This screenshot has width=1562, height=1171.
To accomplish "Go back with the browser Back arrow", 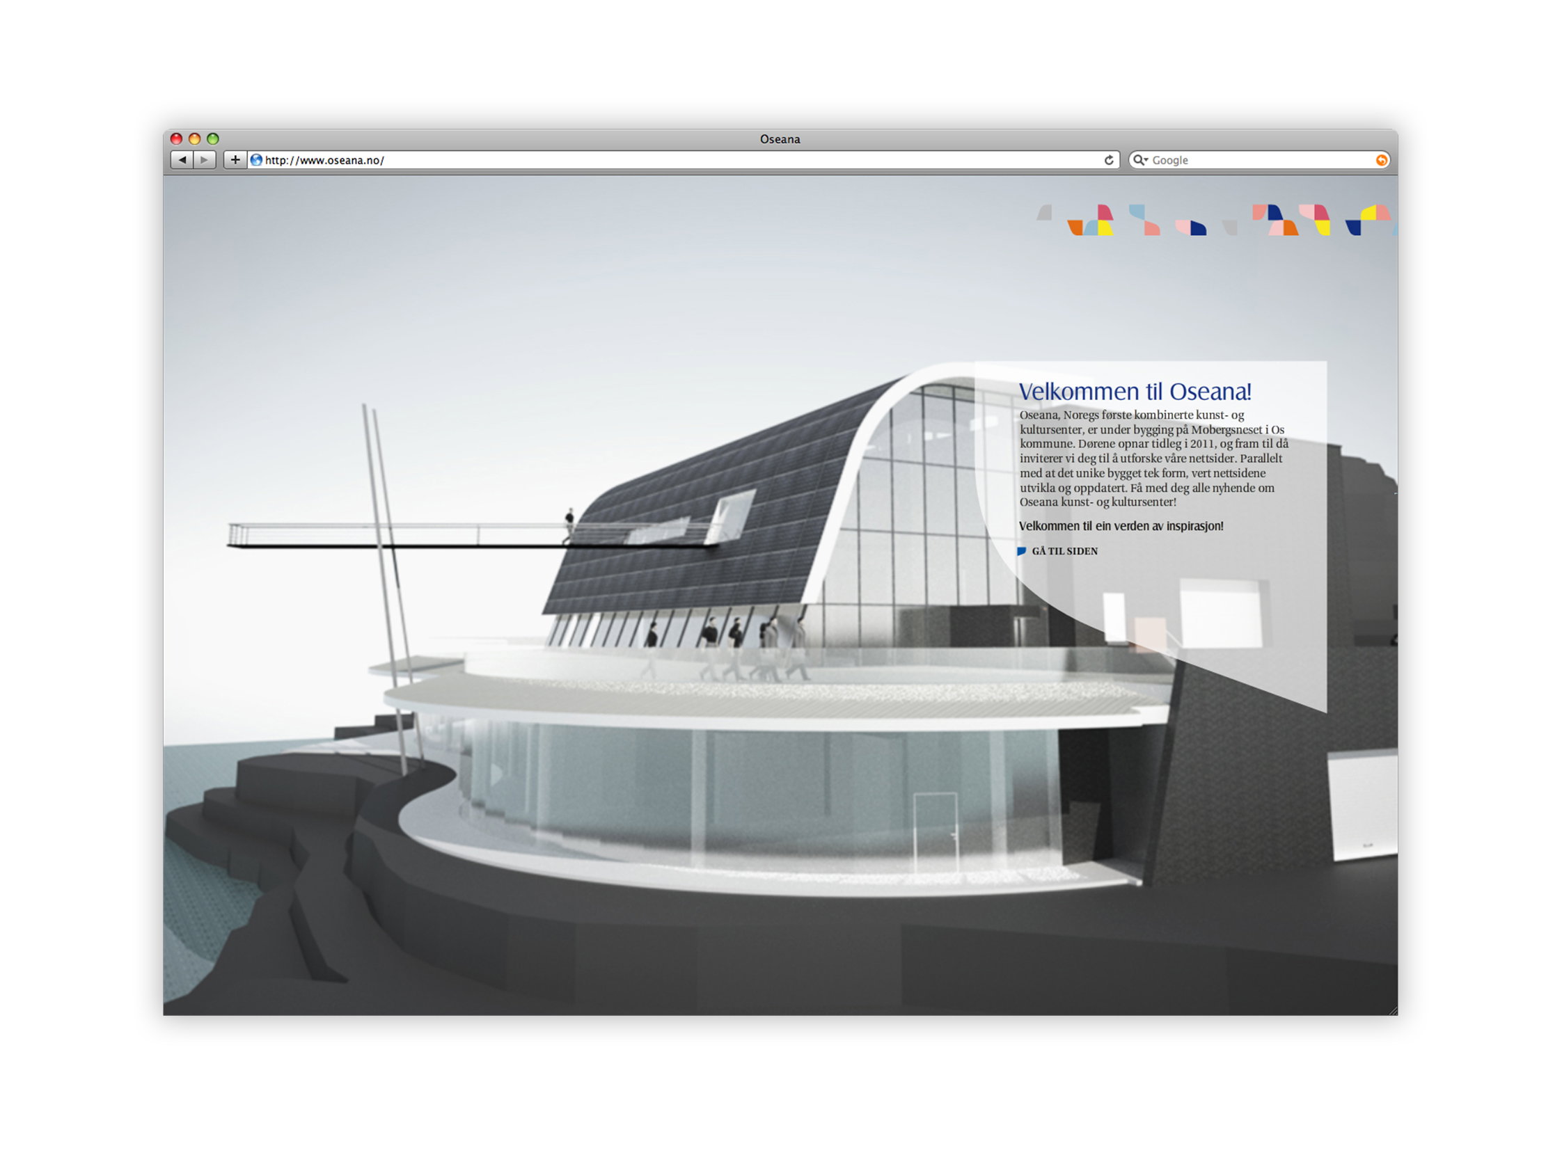I will coord(182,159).
